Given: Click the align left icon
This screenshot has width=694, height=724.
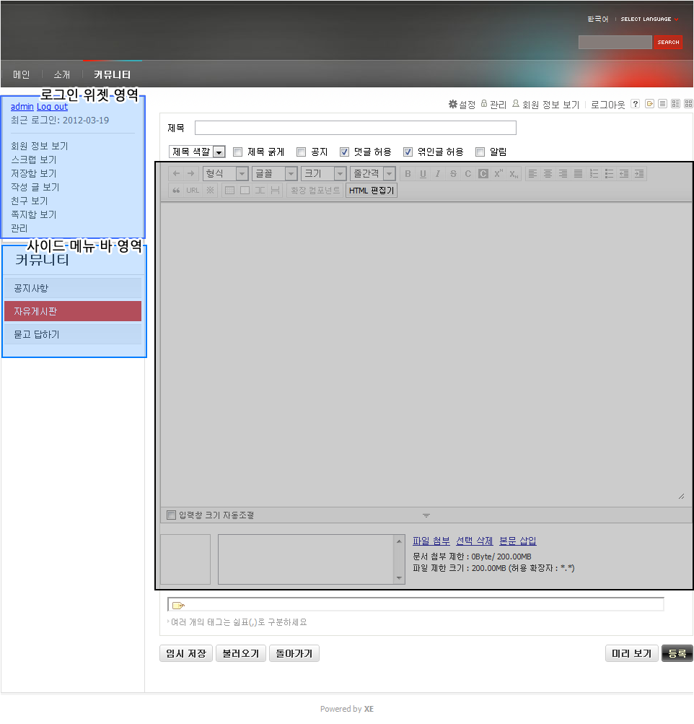Looking at the screenshot, I should click(532, 174).
